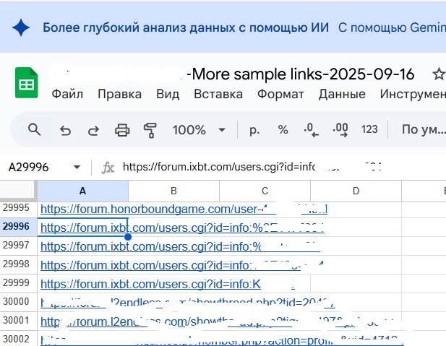Open the toolbar search magnifier
The width and height of the screenshot is (446, 346).
coord(34,129)
